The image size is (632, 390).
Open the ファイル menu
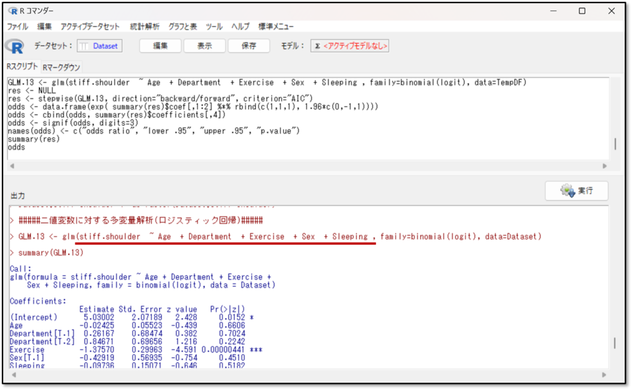tap(17, 26)
